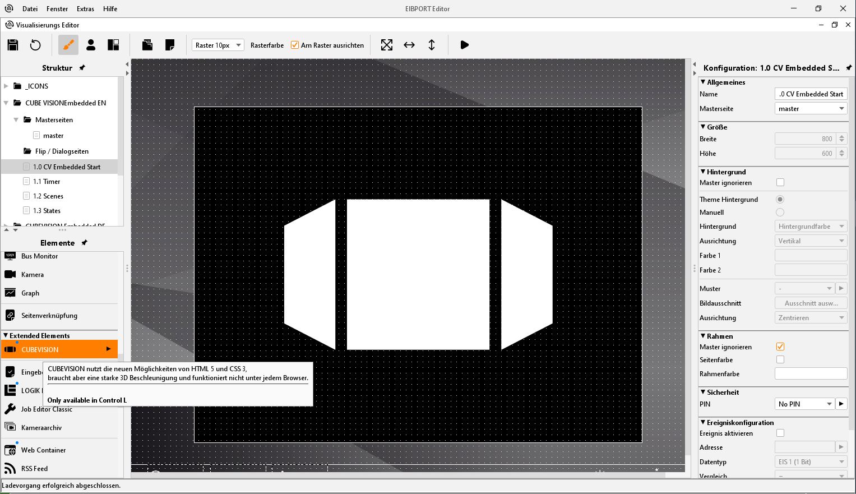Click the horizontal fit width arrow icon
The width and height of the screenshot is (856, 494).
pos(409,45)
